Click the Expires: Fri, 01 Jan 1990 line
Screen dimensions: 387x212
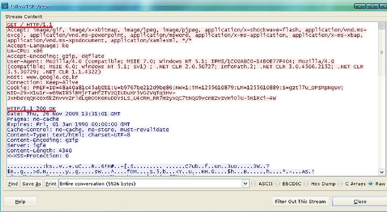coord(68,124)
